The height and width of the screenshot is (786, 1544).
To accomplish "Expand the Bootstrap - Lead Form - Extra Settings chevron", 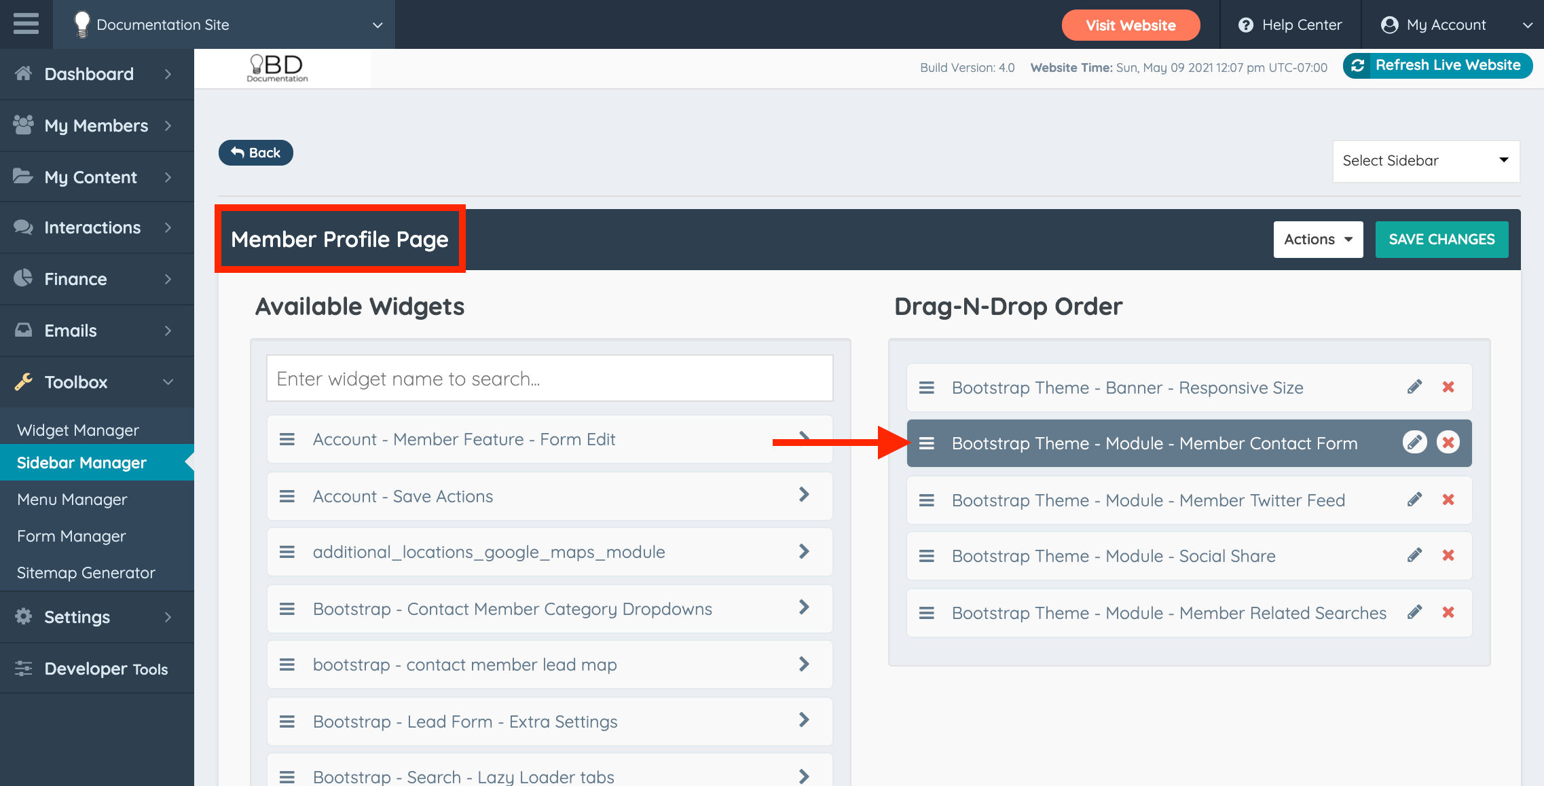I will pyautogui.click(x=804, y=720).
